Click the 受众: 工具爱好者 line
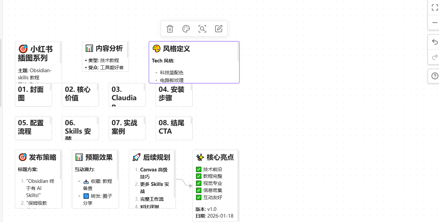The width and height of the screenshot is (439, 222). click(106, 67)
